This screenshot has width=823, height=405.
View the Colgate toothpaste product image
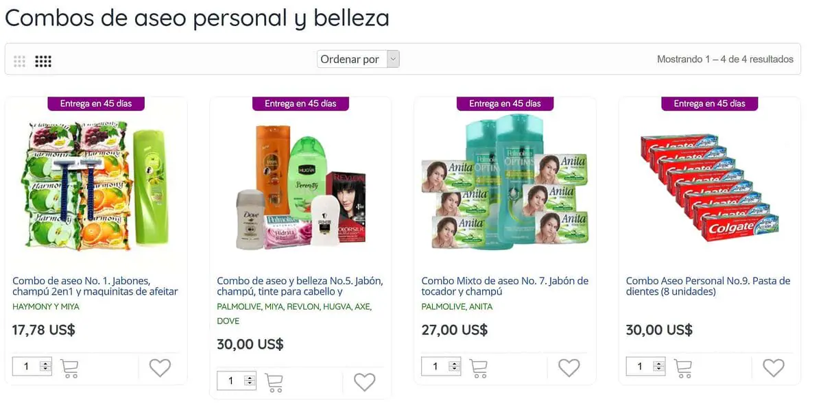[x=709, y=187]
